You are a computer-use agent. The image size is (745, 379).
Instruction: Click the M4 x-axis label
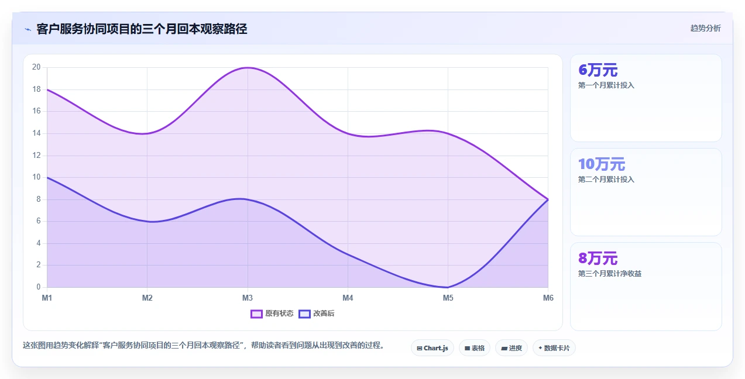(348, 298)
